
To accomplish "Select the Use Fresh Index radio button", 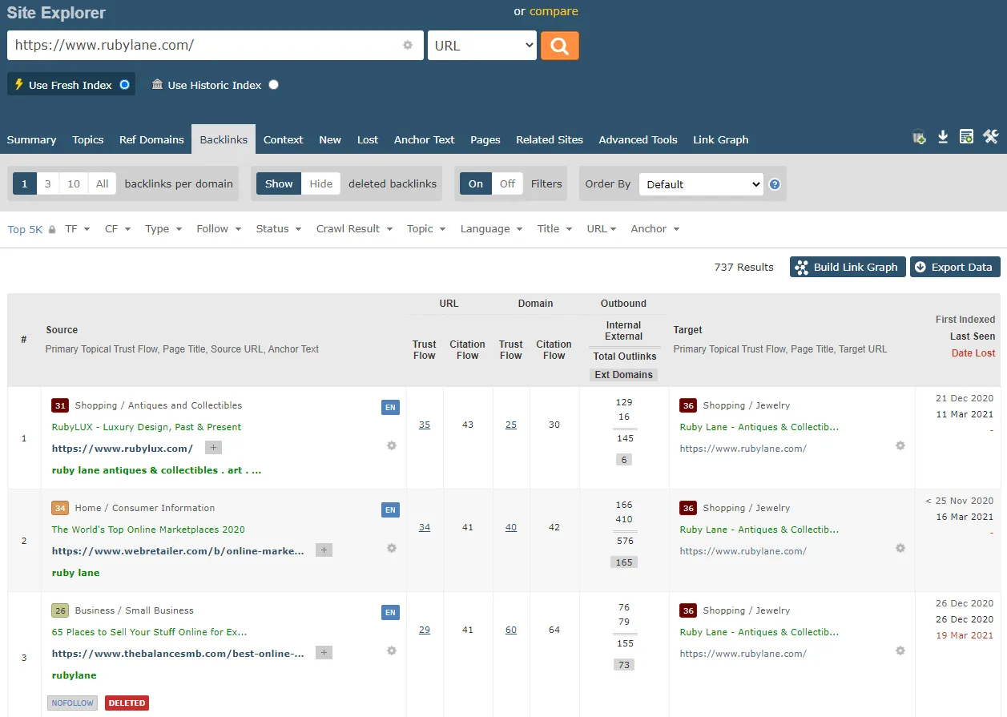I will 124,85.
